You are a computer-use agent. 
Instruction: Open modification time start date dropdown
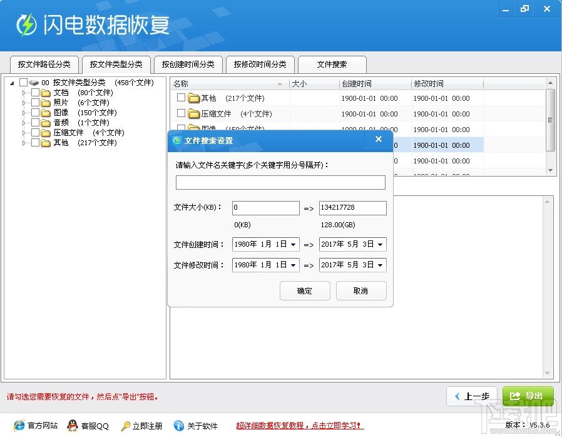click(293, 265)
